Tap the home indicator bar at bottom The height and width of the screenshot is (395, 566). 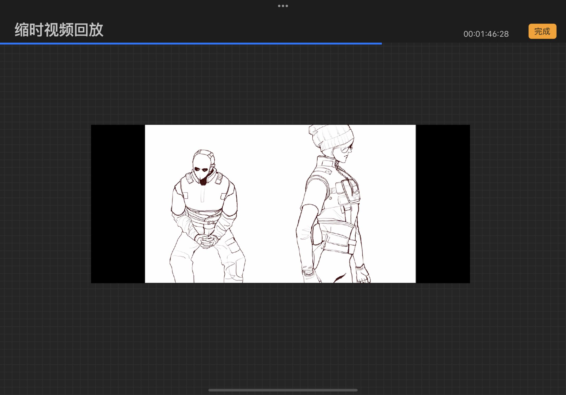click(x=283, y=390)
